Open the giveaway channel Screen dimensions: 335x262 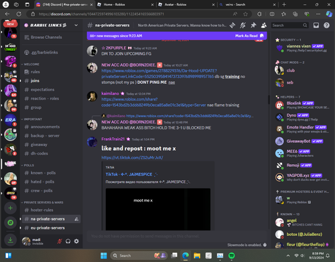[51, 145]
